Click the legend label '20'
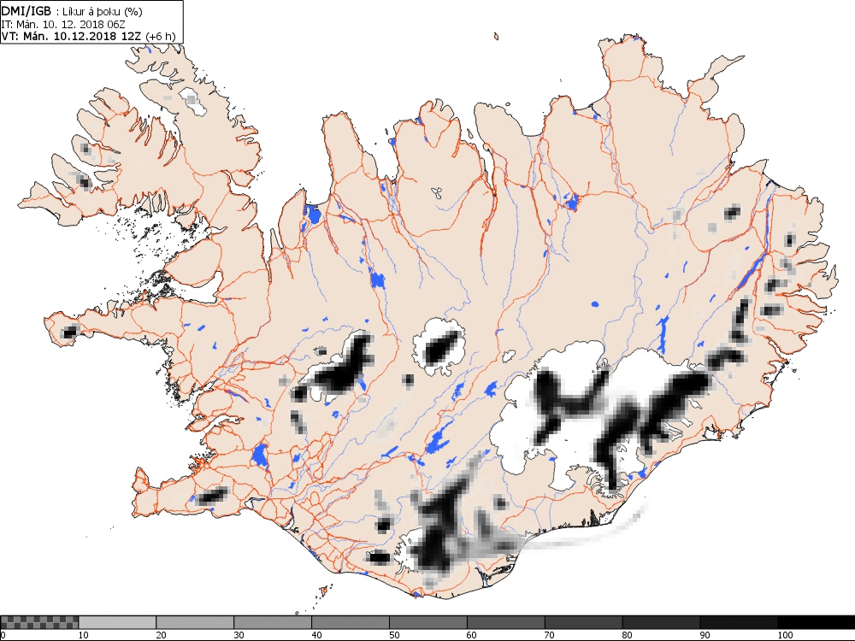This screenshot has width=855, height=641. click(x=162, y=635)
